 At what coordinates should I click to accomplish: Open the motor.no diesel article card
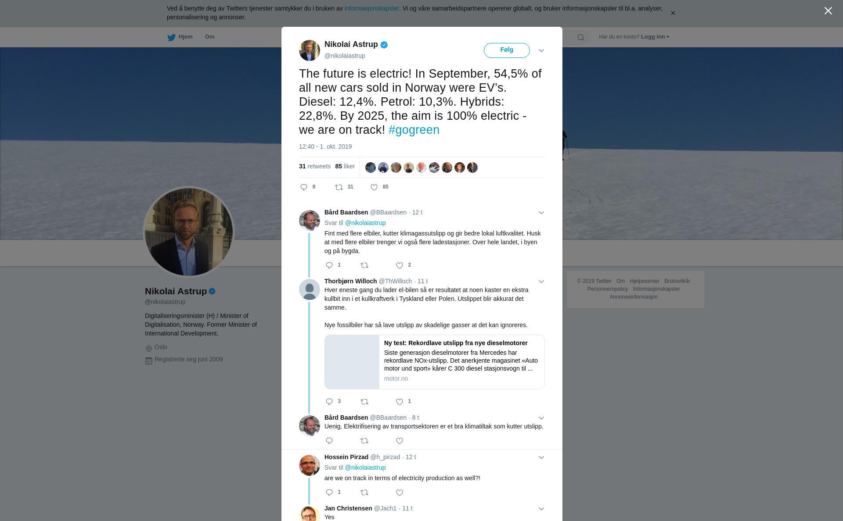435,362
